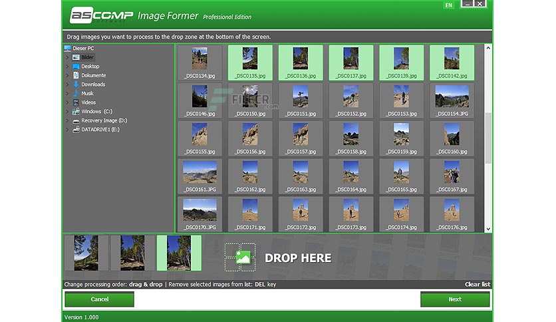This screenshot has height=322, width=556.
Task: Click the Videos film icon
Action: tap(76, 102)
